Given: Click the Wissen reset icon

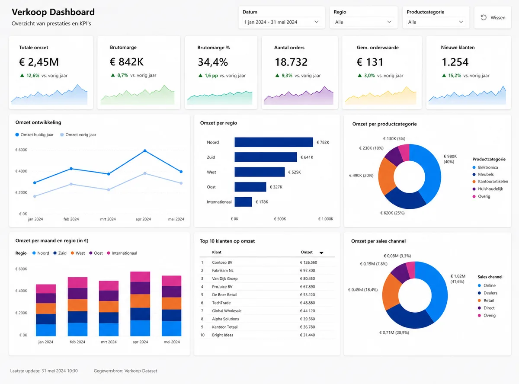Looking at the screenshot, I should click(x=484, y=18).
